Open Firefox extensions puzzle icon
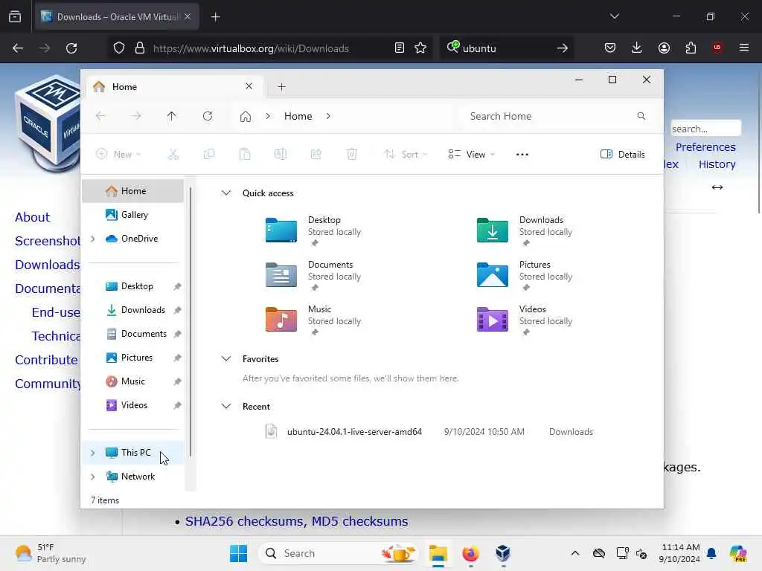Screen dimensions: 762x571 [691, 48]
